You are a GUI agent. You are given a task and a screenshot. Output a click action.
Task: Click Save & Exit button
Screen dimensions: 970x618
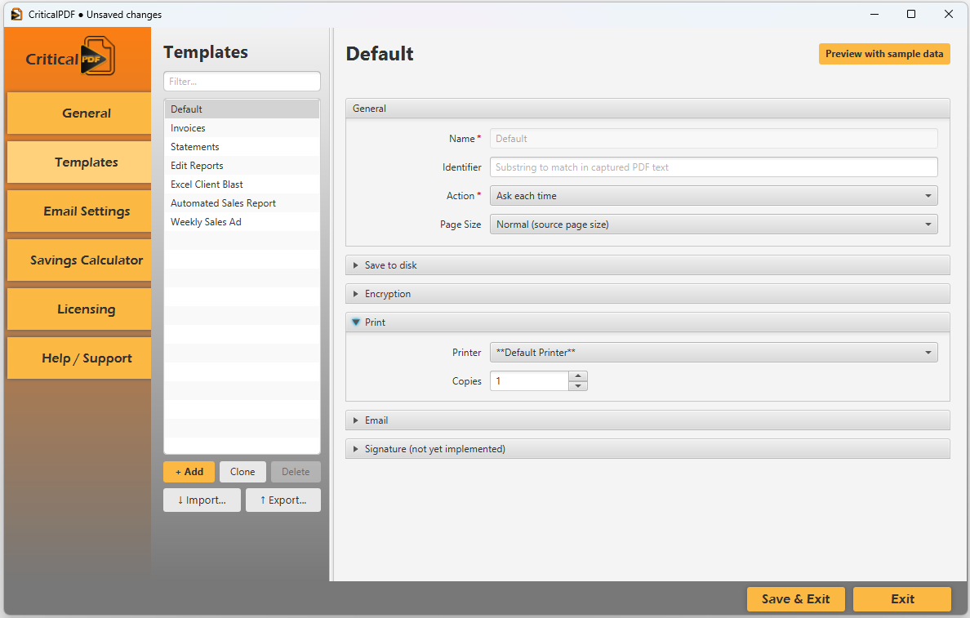click(795, 599)
